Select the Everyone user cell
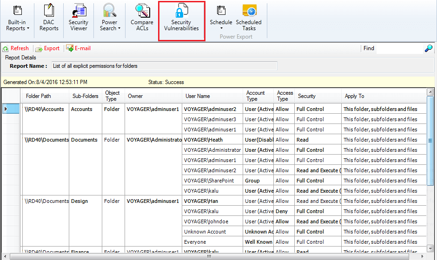Viewport: 437px width, 260px height. pos(212,241)
